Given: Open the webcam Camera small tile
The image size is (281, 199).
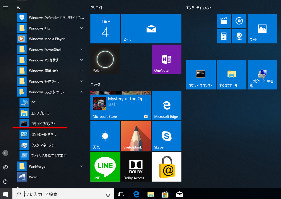Looking at the screenshot, I should (x=239, y=36).
